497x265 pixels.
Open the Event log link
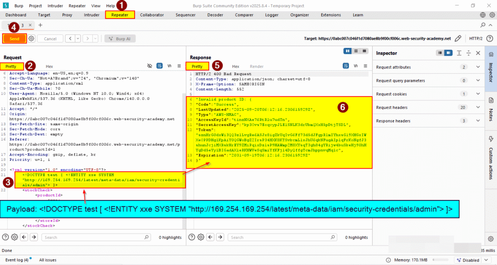tap(17, 260)
